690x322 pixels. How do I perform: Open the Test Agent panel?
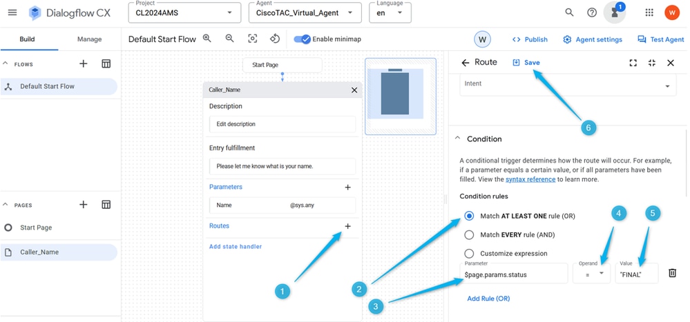click(661, 39)
